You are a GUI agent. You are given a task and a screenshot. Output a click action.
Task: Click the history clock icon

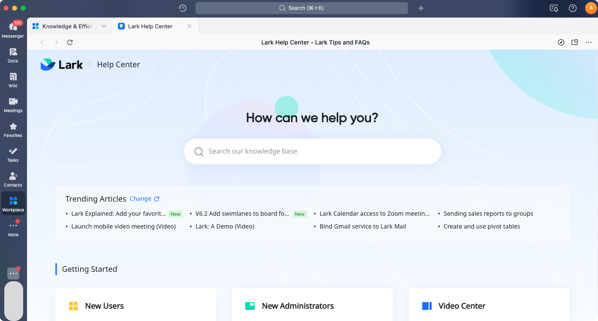click(x=183, y=8)
